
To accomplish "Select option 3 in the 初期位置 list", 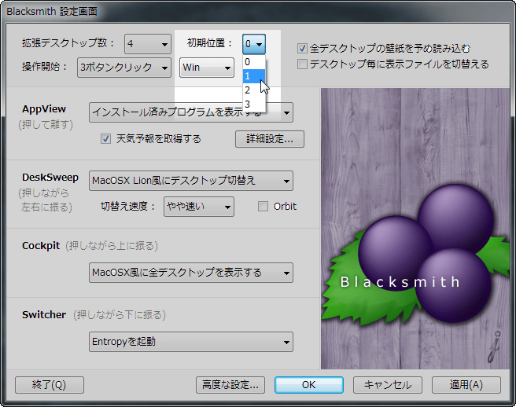I will point(254,104).
